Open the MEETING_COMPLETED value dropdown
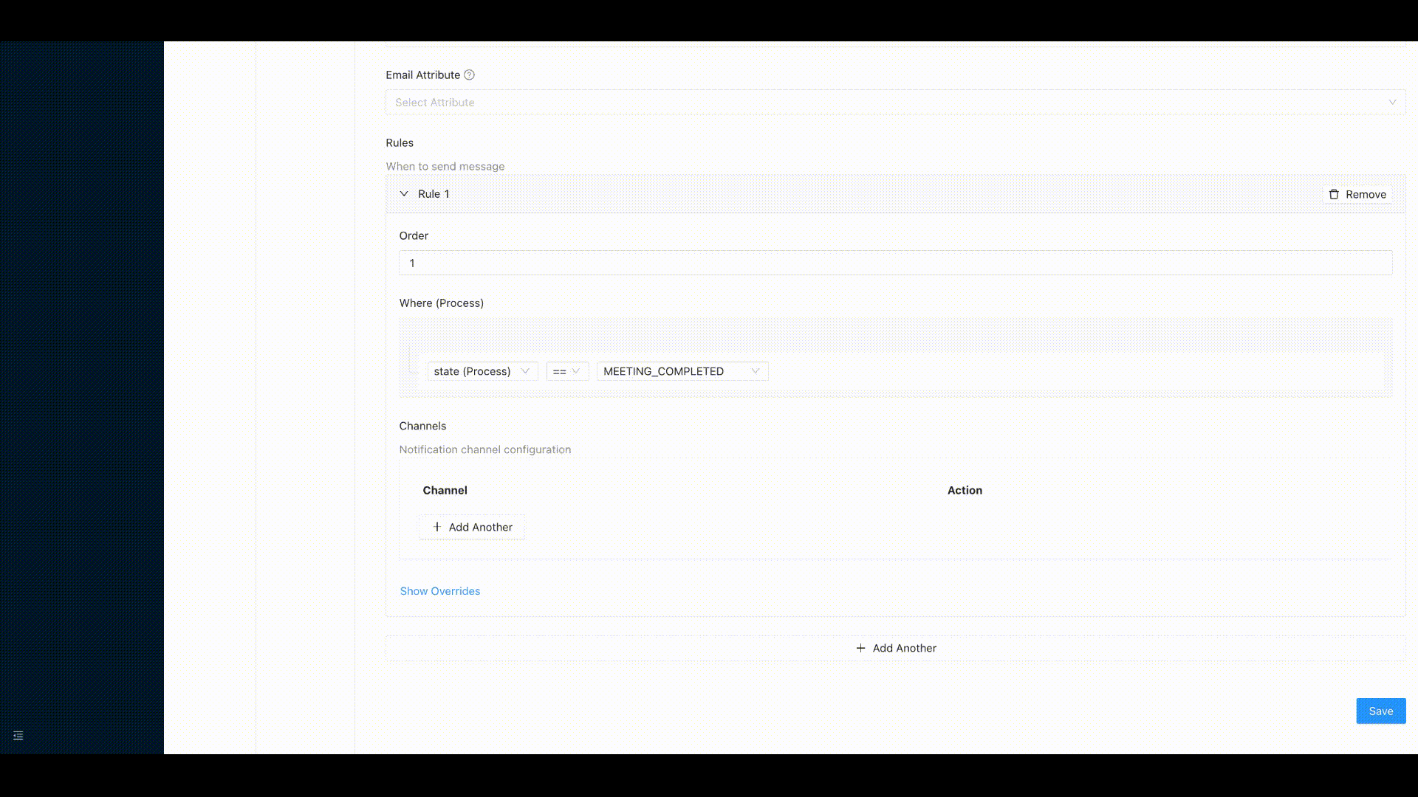 (x=681, y=371)
